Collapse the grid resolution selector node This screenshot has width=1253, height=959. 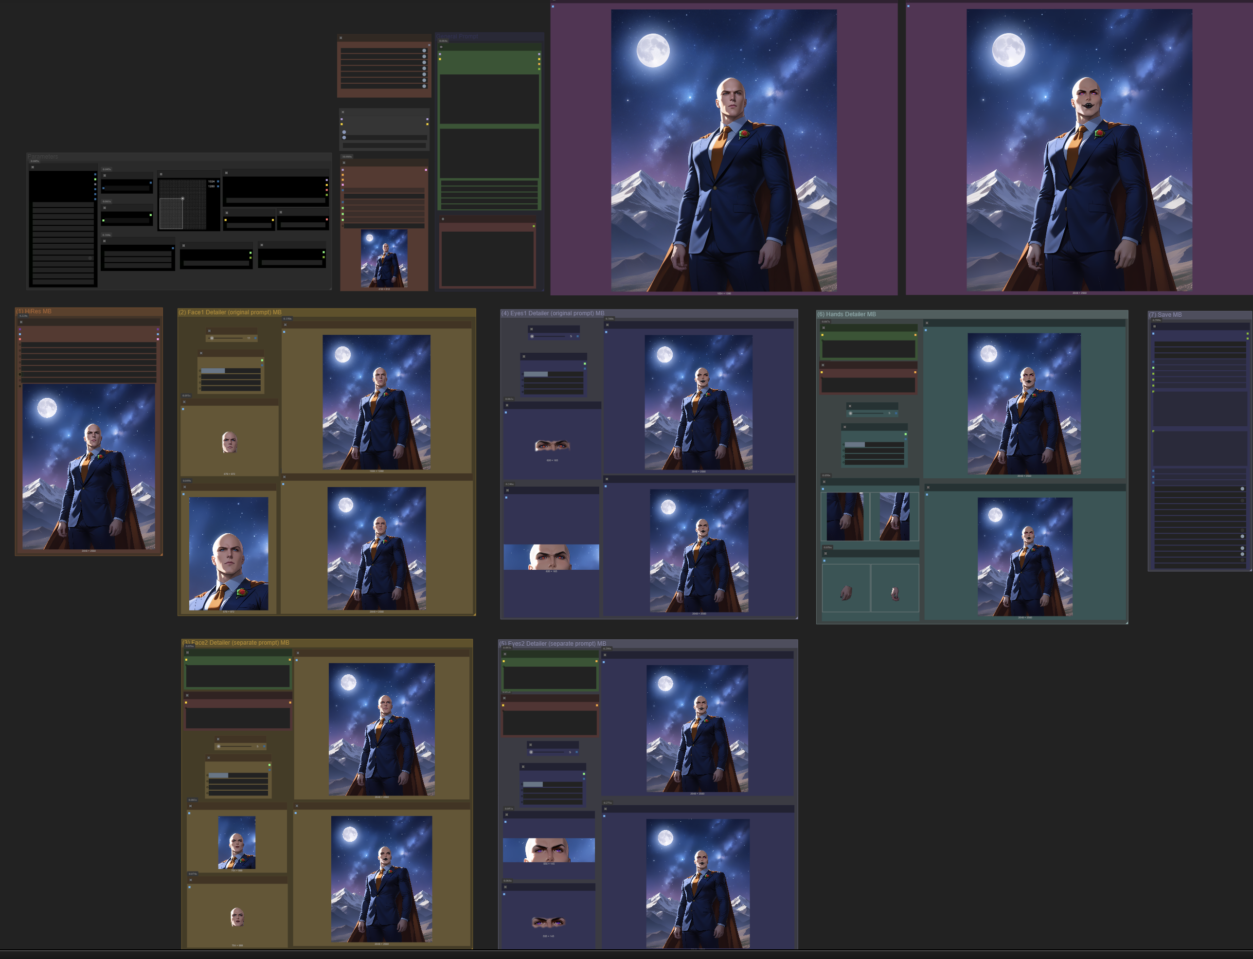coord(161,174)
